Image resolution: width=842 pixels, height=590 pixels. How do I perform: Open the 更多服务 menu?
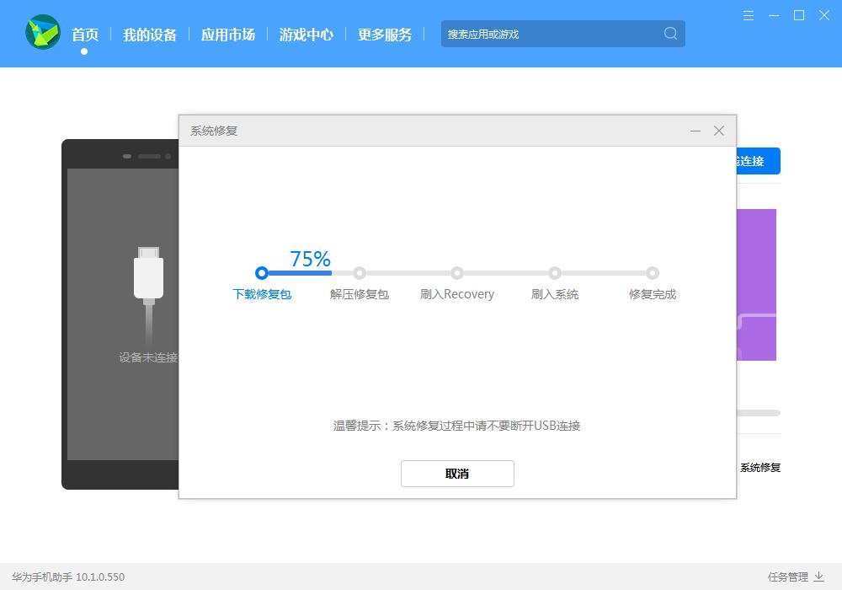(385, 35)
